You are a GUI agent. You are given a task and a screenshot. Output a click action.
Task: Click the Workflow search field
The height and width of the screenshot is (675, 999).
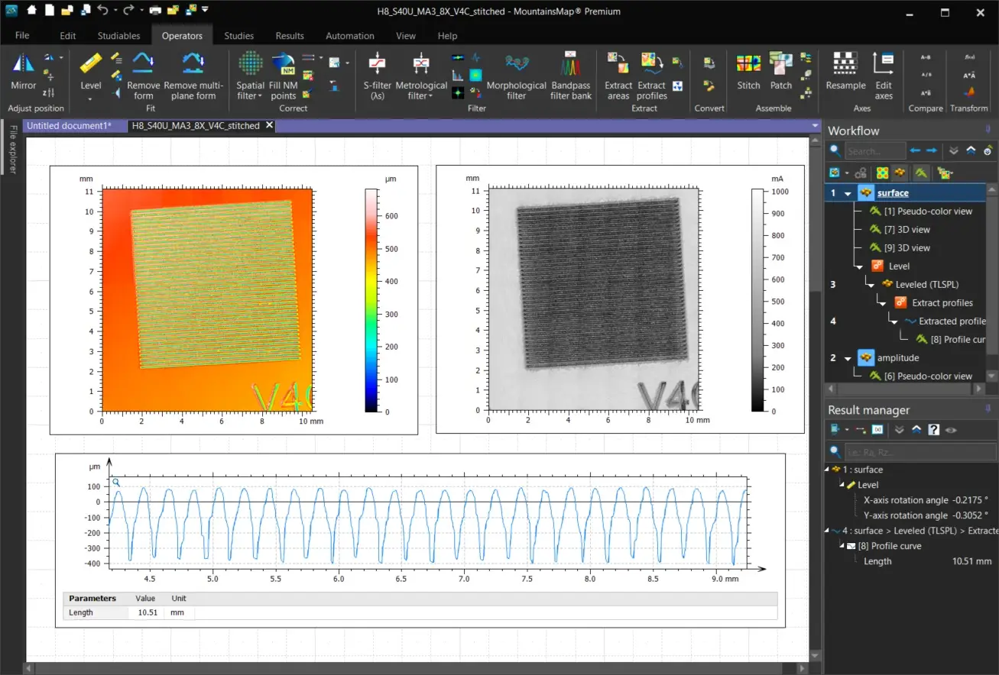[874, 151]
